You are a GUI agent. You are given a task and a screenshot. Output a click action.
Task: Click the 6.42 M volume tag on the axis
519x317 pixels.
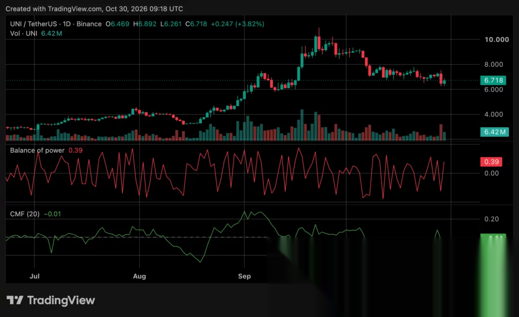point(495,132)
